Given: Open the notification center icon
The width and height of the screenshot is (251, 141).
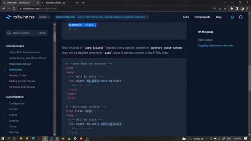Looking at the screenshot, I should pyautogui.click(x=246, y=139).
